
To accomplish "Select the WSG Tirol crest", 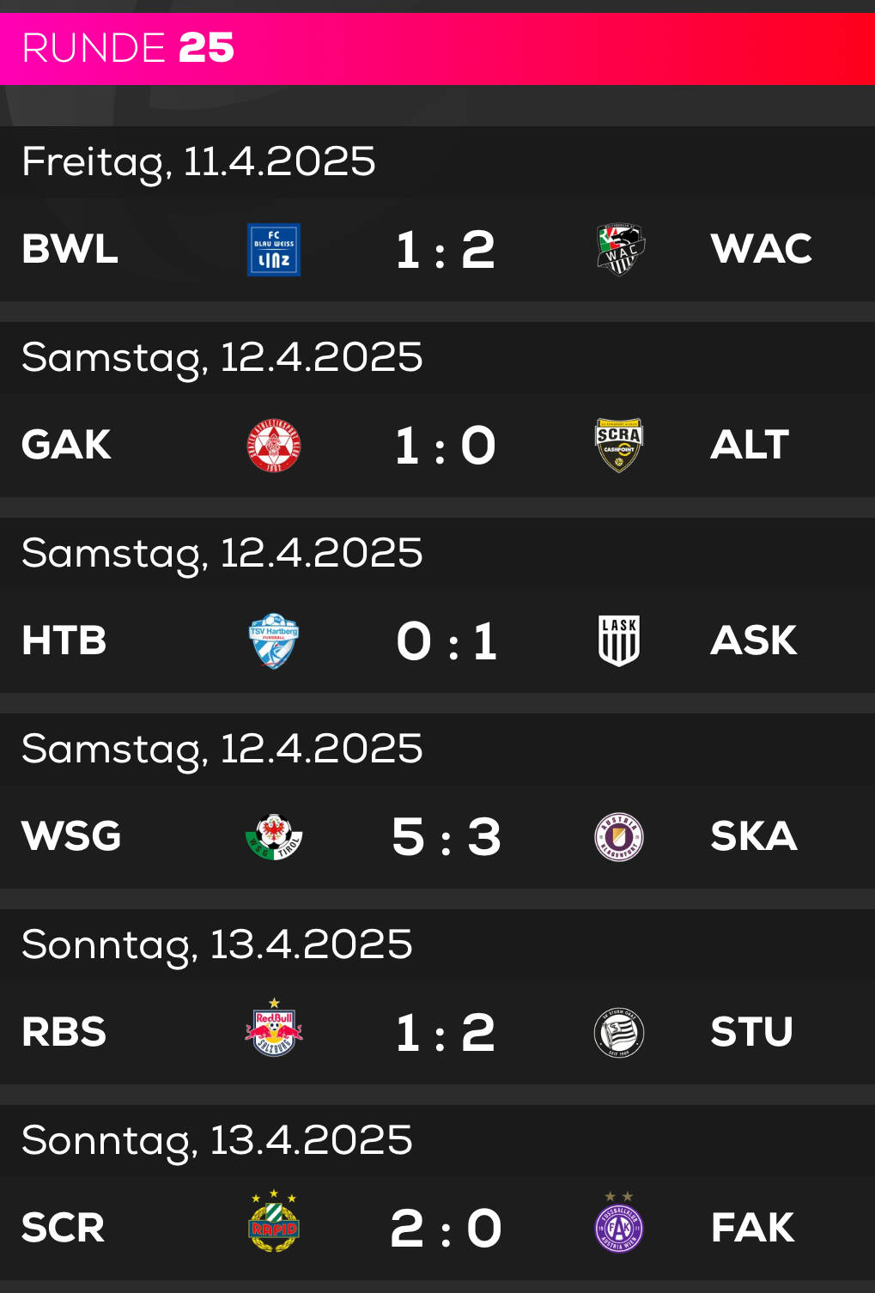I will coord(274,837).
